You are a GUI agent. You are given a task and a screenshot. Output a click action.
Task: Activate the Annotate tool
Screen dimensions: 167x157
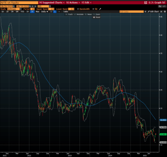(x=79, y=14)
